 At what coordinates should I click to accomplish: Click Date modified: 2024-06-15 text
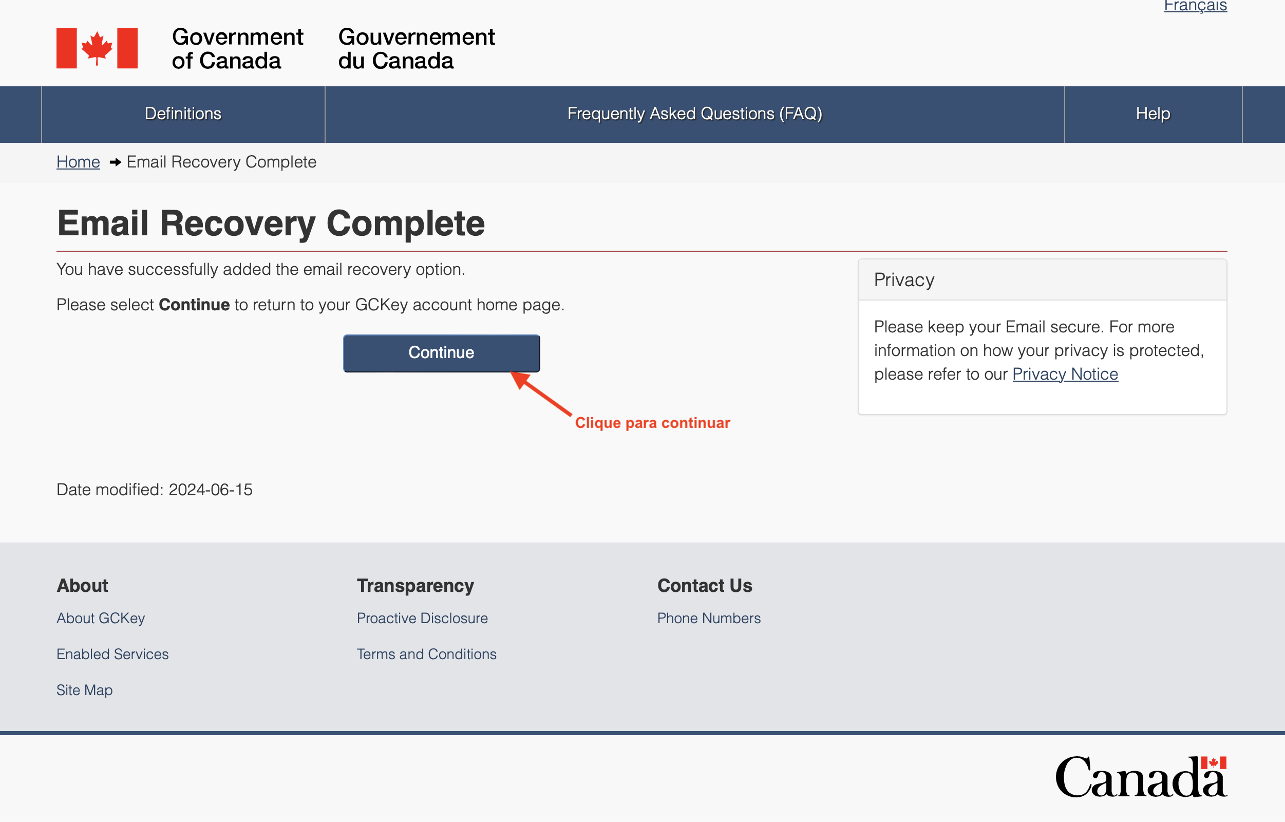tap(155, 490)
